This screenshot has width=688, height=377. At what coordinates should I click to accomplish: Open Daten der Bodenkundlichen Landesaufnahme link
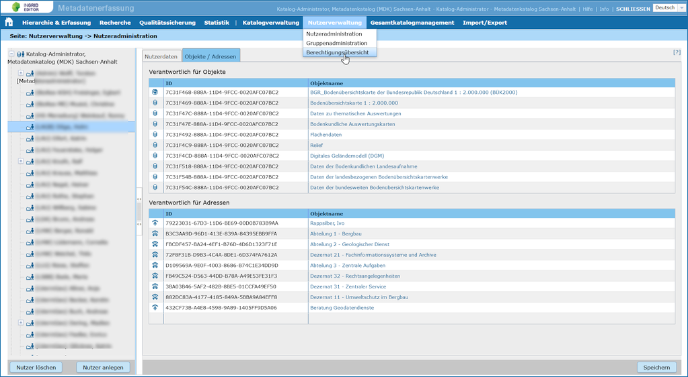[364, 166]
